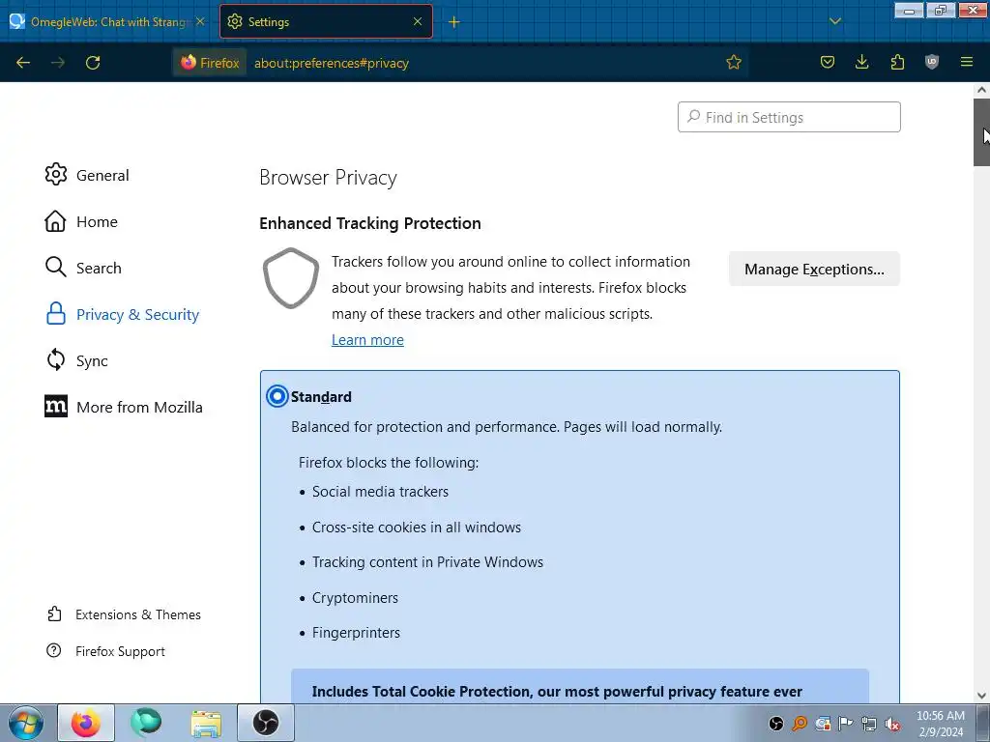The width and height of the screenshot is (990, 742).
Task: Select Privacy & Security category
Action: coord(123,314)
